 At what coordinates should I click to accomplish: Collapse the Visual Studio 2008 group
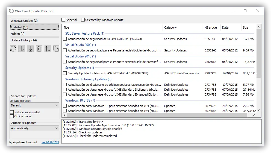tap(80, 45)
